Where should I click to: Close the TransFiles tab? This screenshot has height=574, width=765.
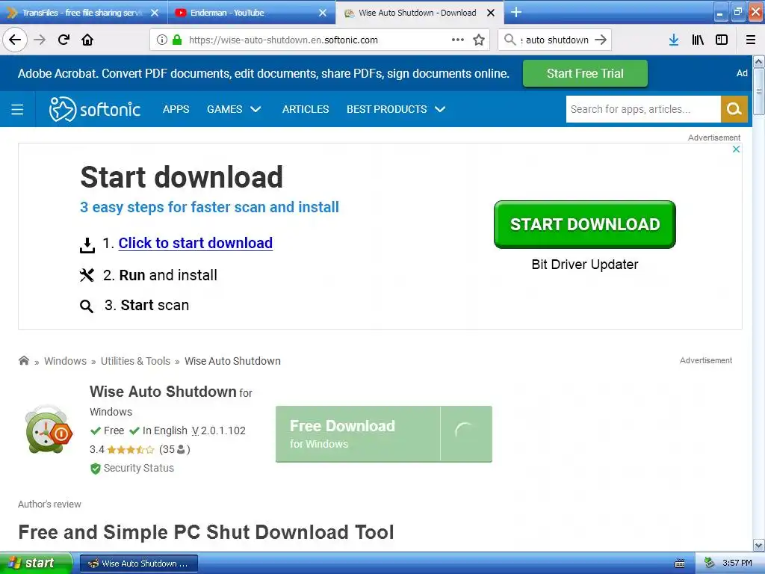[x=155, y=13]
